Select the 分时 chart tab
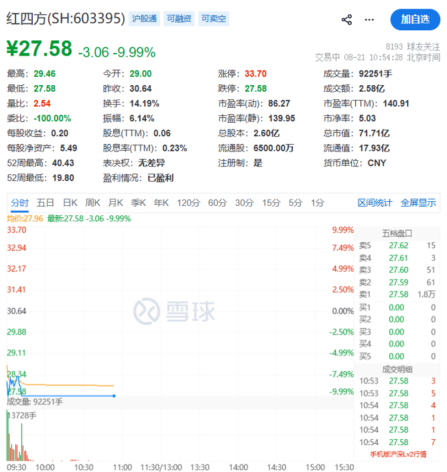 [x=20, y=203]
